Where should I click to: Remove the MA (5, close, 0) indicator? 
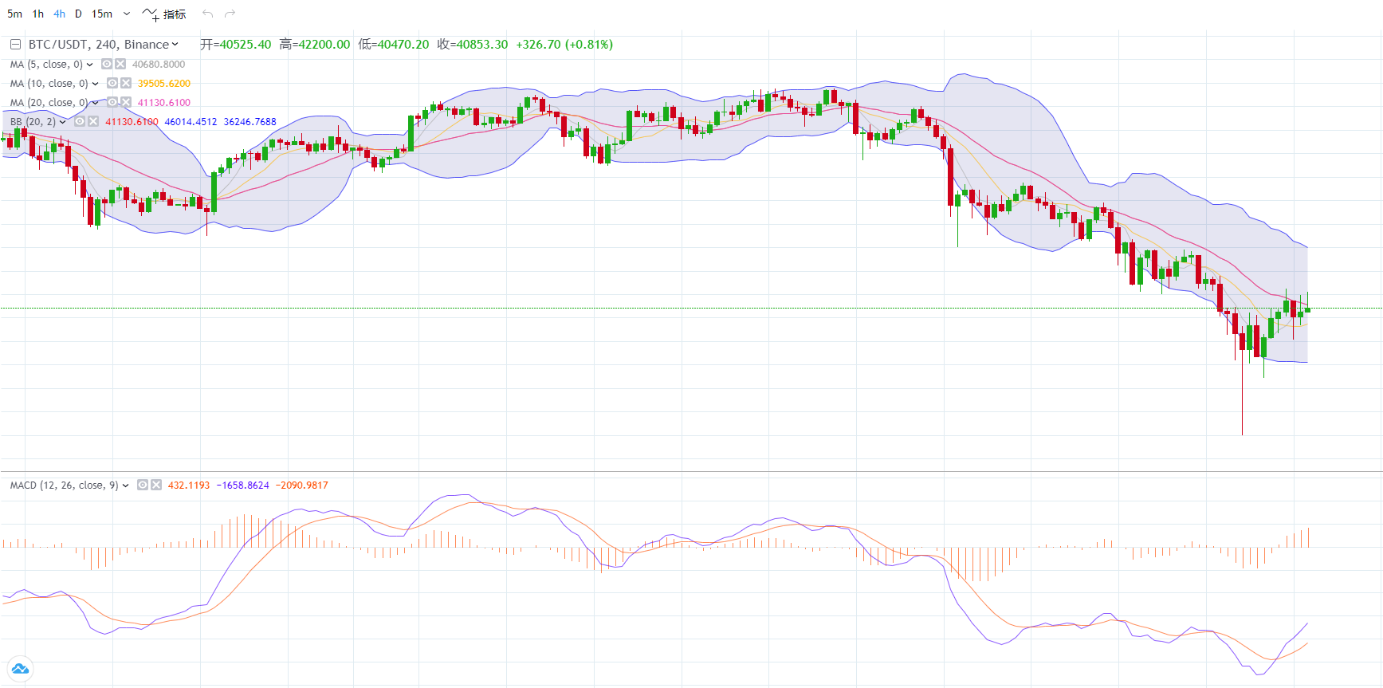pos(120,65)
